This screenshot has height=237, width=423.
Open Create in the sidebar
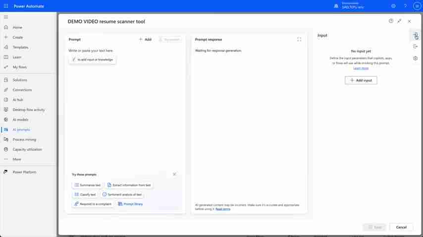point(17,37)
